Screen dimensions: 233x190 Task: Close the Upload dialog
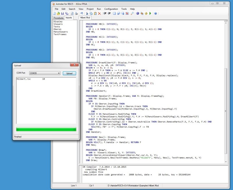tap(74, 65)
